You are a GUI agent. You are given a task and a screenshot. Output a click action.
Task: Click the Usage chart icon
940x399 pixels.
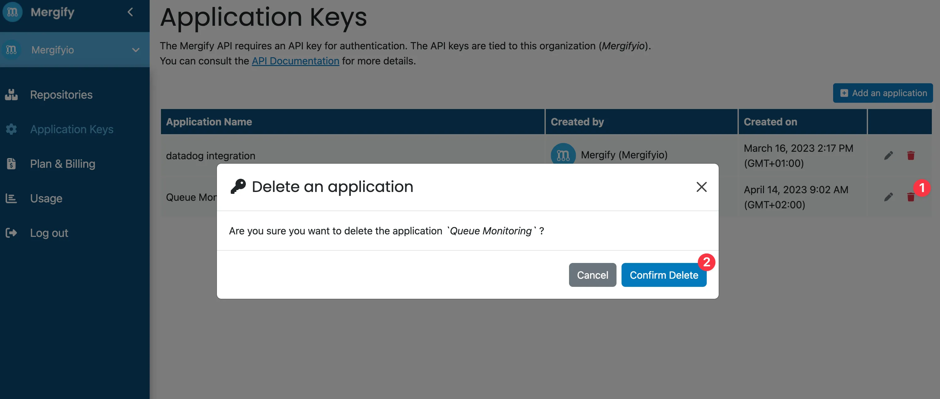click(x=11, y=198)
